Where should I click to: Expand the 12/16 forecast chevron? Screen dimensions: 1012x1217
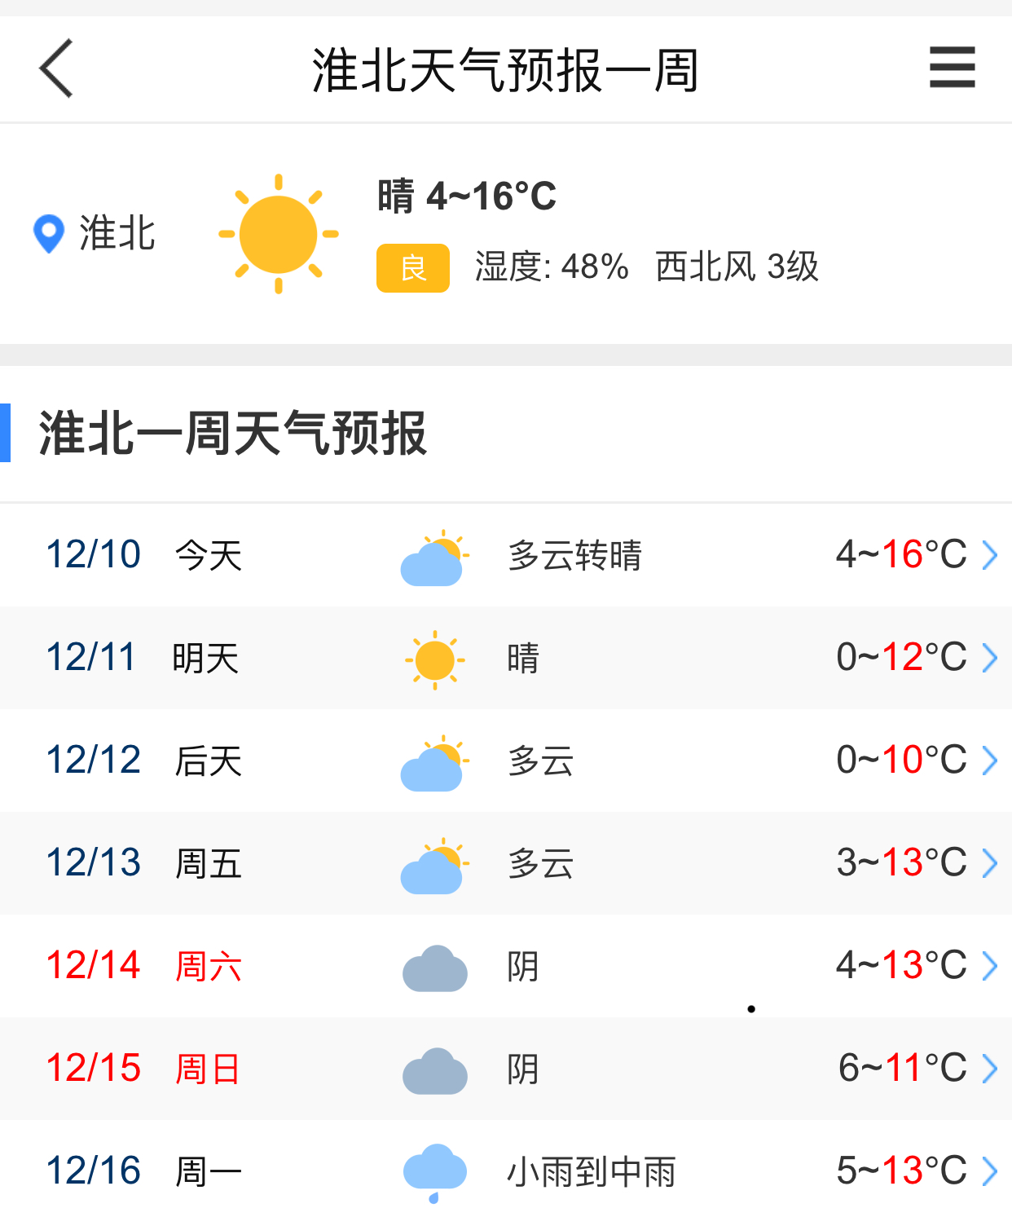coord(990,1171)
